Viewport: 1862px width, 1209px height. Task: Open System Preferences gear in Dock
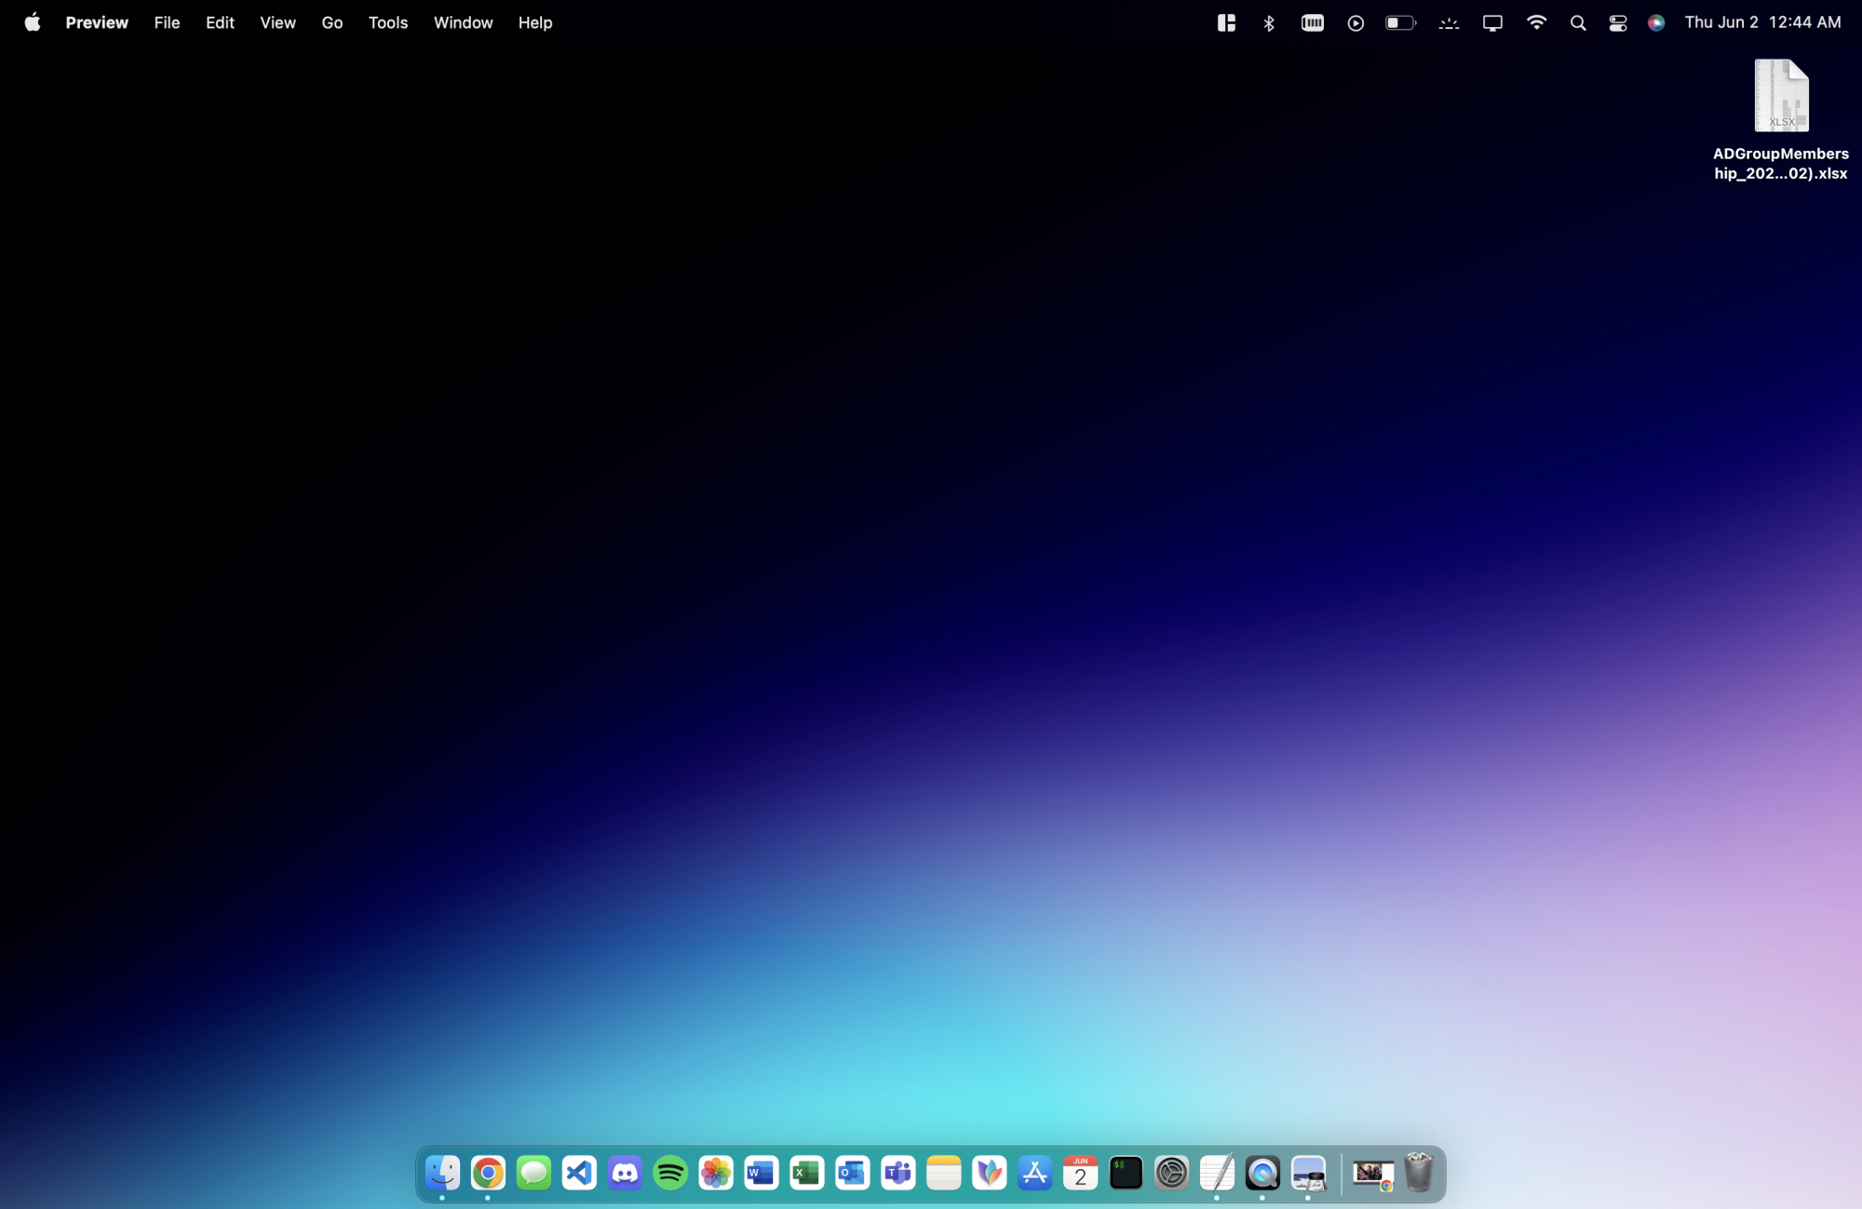[x=1172, y=1173]
